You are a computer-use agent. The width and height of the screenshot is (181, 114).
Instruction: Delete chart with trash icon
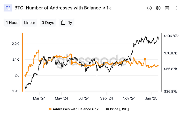167,8
